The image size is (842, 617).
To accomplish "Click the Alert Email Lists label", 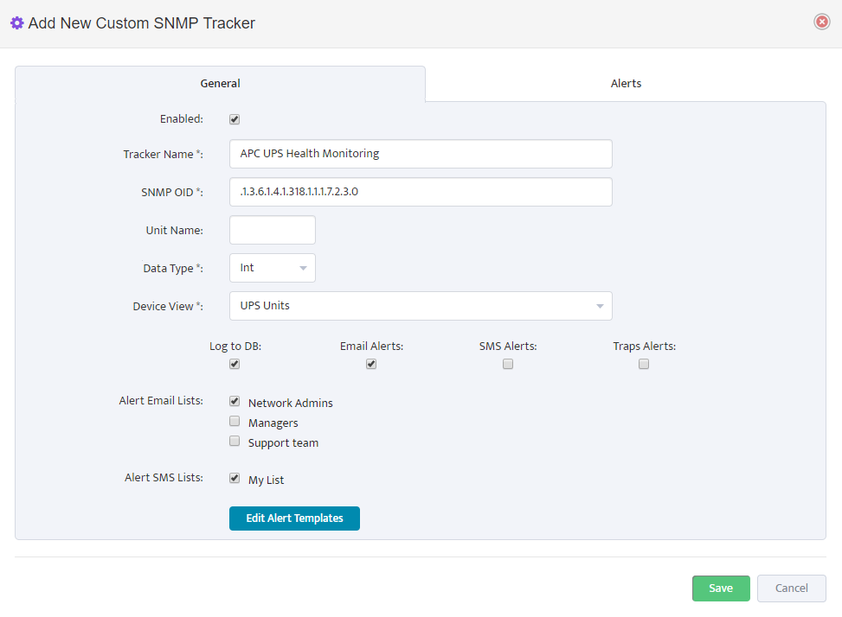I will point(161,400).
